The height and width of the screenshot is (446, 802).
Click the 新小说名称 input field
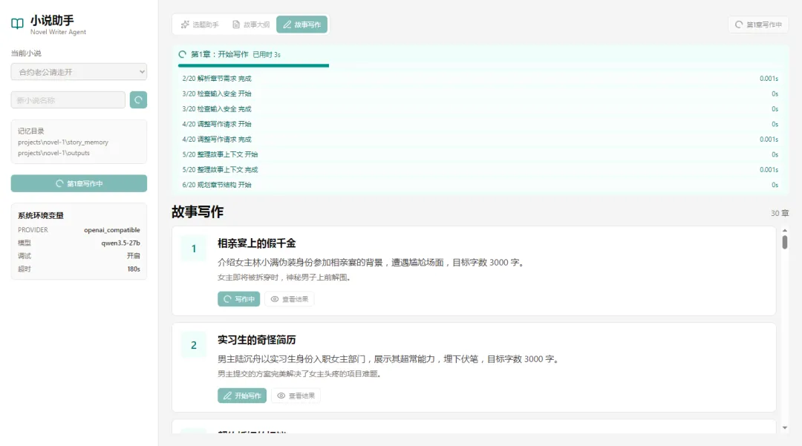(x=68, y=100)
